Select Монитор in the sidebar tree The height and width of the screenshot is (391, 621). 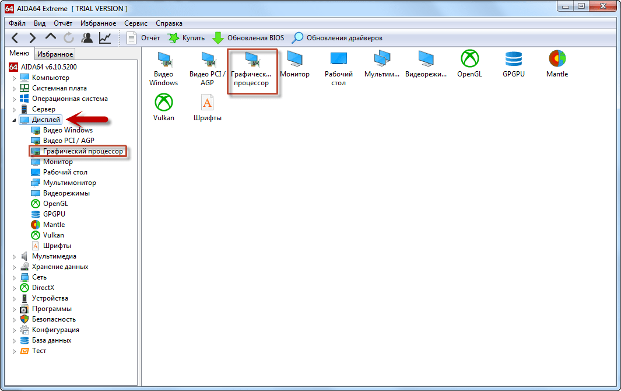point(58,162)
